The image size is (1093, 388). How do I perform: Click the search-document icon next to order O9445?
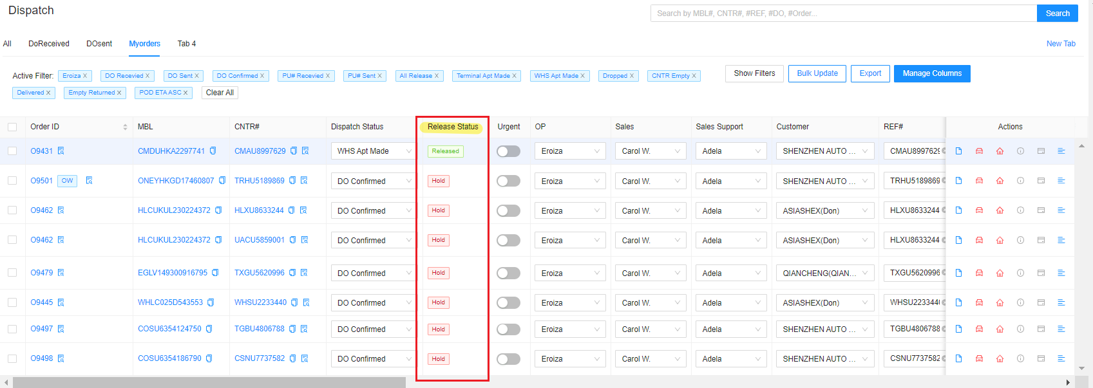click(x=61, y=302)
